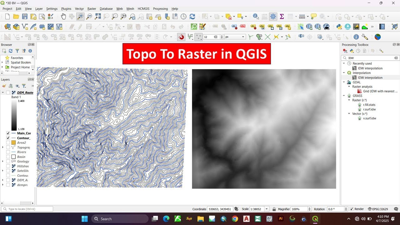This screenshot has width=400, height=225.
Task: Expand the Topography layer group
Action: (3, 147)
